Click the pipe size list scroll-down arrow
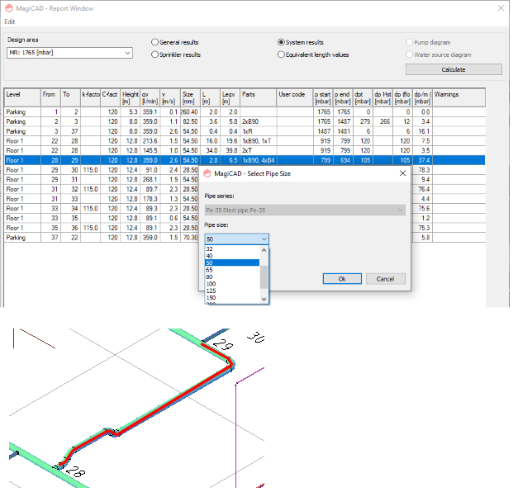 [x=264, y=299]
